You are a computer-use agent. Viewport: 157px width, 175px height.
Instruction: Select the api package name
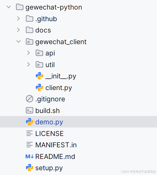(50, 53)
